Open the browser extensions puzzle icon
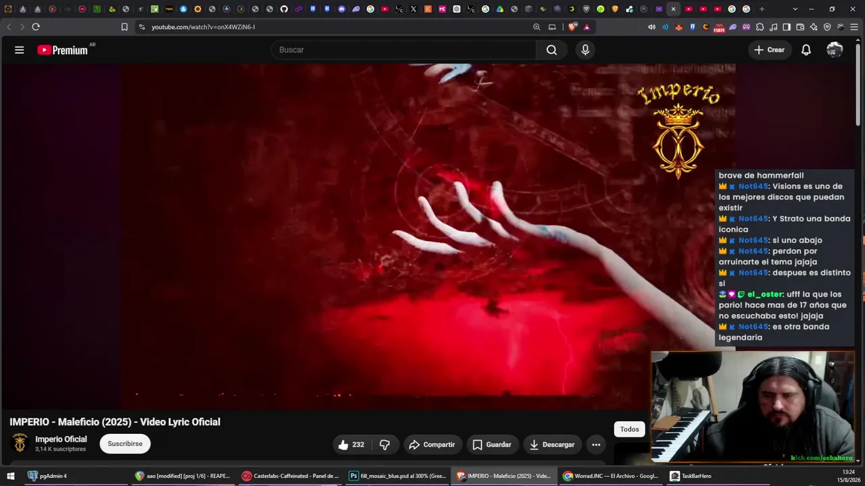 760,27
